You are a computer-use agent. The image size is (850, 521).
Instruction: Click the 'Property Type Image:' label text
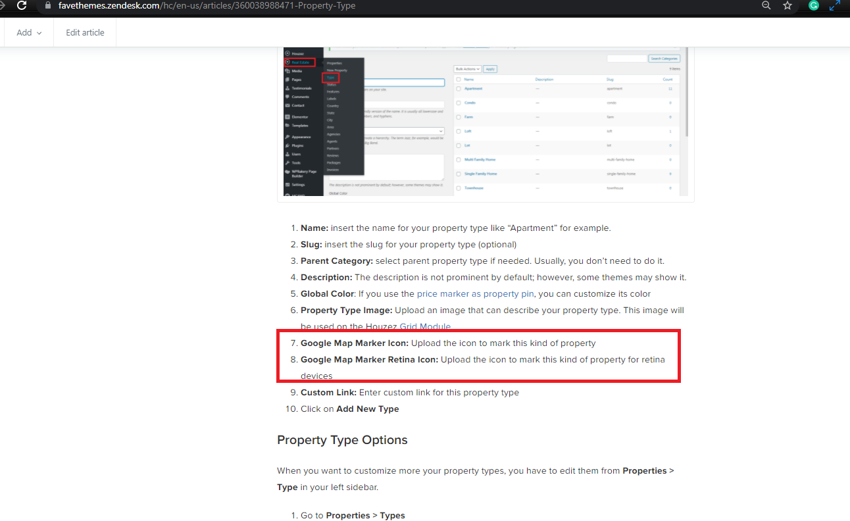(347, 310)
